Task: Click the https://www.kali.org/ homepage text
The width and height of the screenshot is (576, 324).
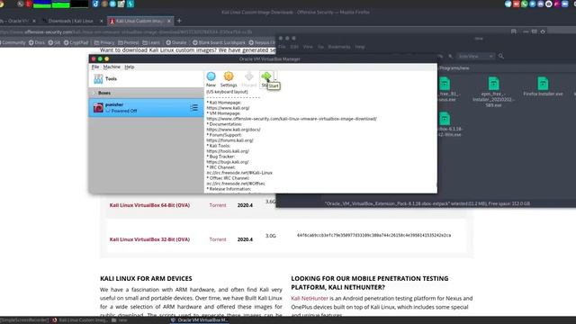Action: click(x=228, y=108)
